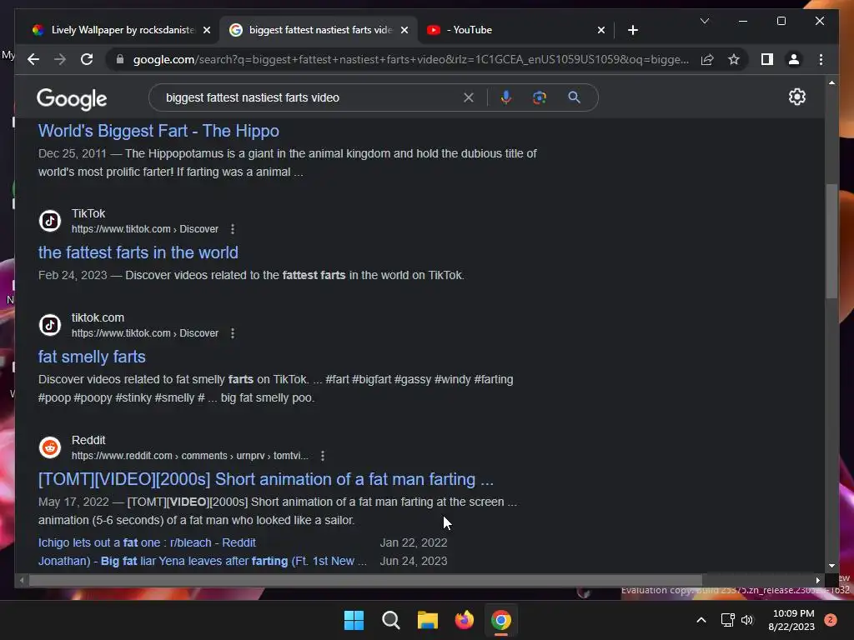This screenshot has width=854, height=640.
Task: Open the notification count badge
Action: (830, 620)
